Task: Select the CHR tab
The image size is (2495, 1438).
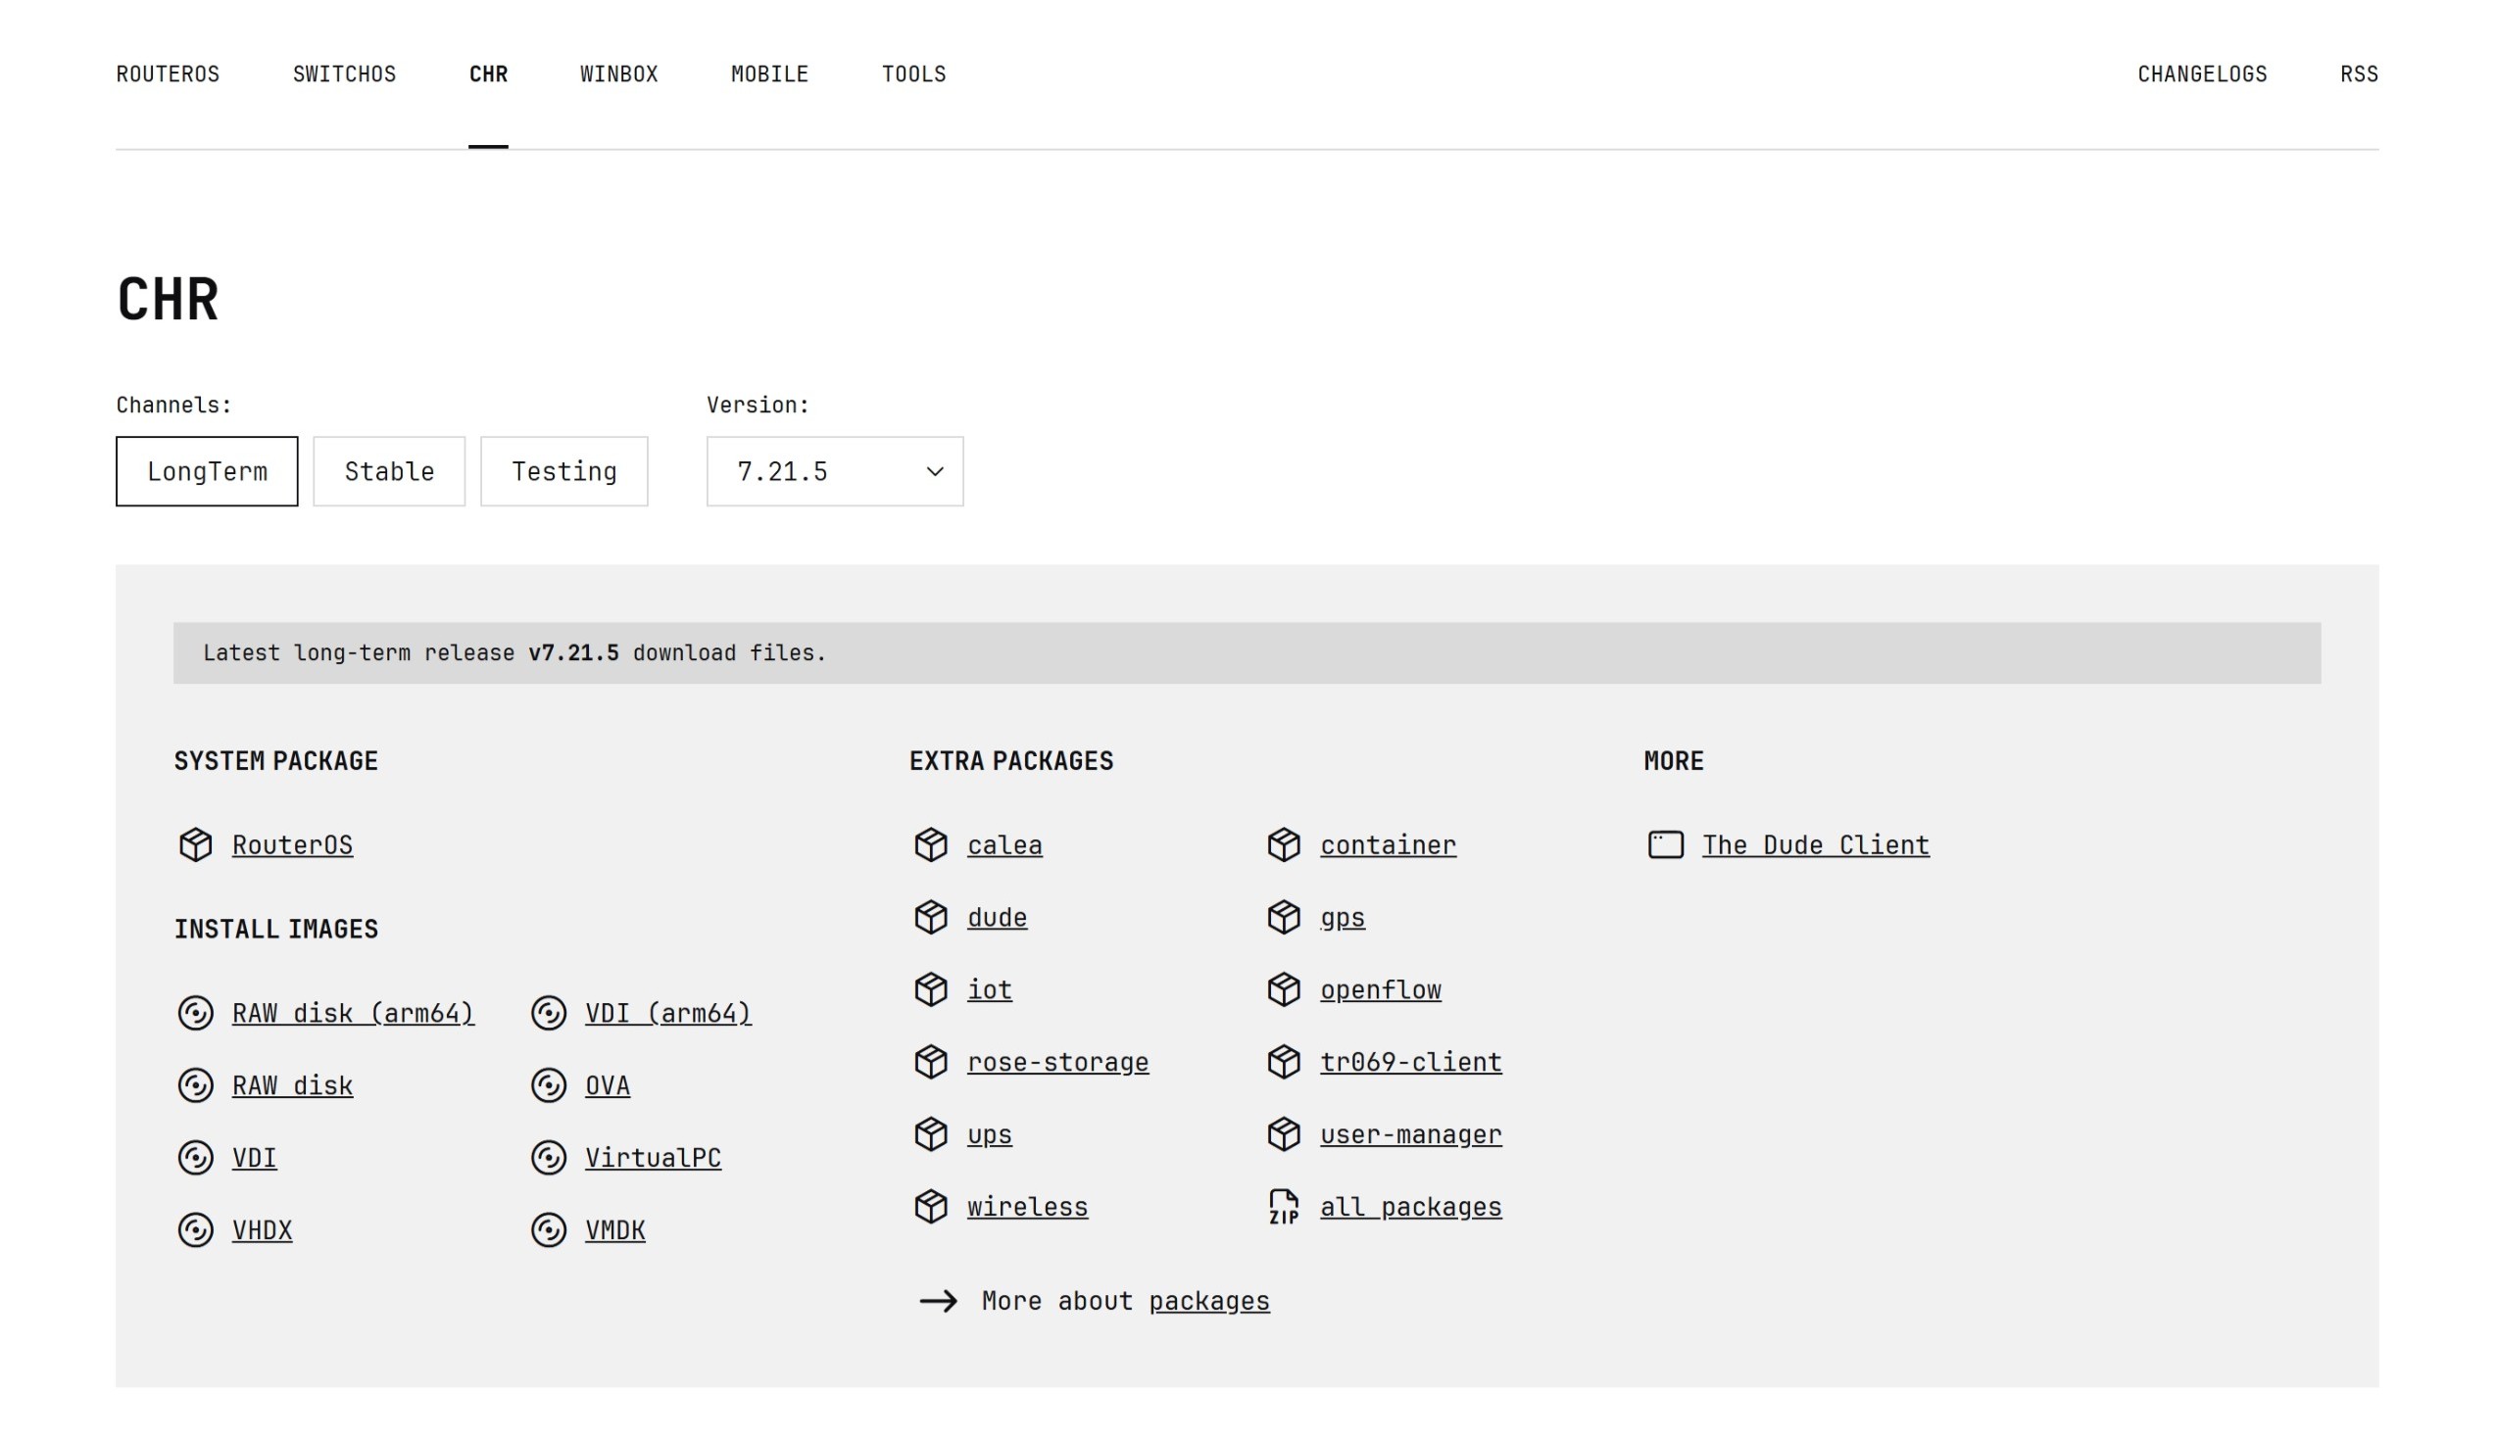Action: click(488, 74)
